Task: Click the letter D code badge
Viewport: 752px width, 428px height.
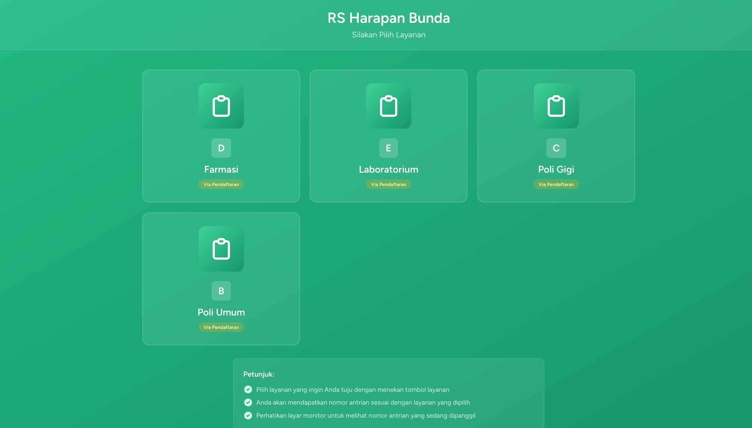Action: tap(221, 148)
